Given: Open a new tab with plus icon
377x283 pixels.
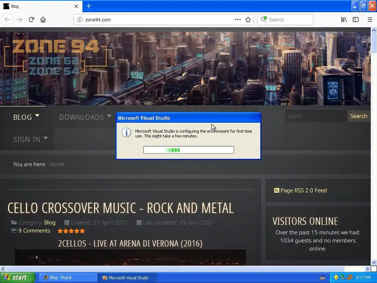Looking at the screenshot, I should pyautogui.click(x=89, y=6).
